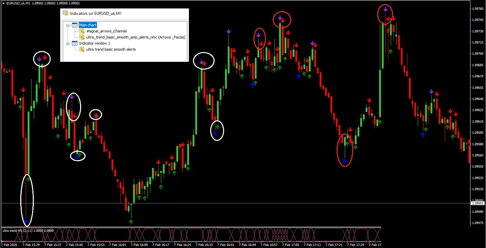Select the Indicator window 1 tree item
Viewport: 486px width, 248px height.
[95, 43]
